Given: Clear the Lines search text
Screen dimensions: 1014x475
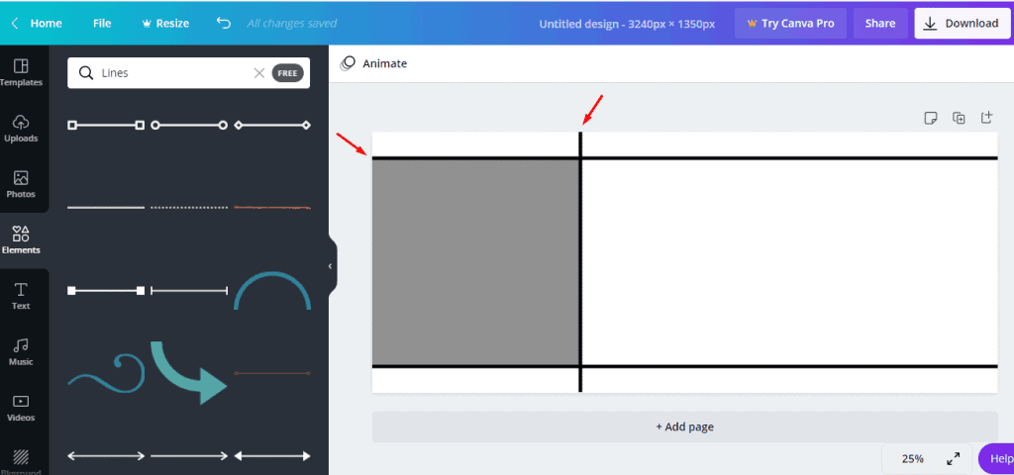Looking at the screenshot, I should point(259,73).
